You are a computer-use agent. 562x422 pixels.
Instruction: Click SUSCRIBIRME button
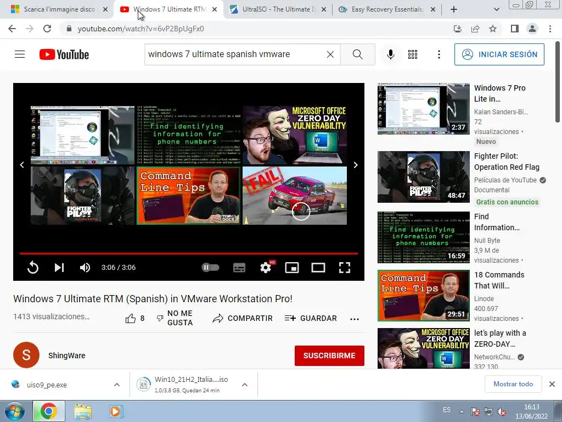point(329,356)
